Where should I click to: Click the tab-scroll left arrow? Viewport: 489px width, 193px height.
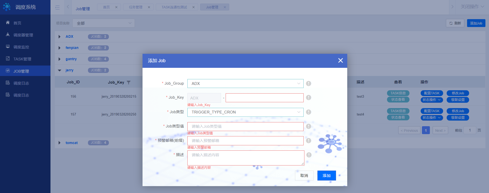68,7
